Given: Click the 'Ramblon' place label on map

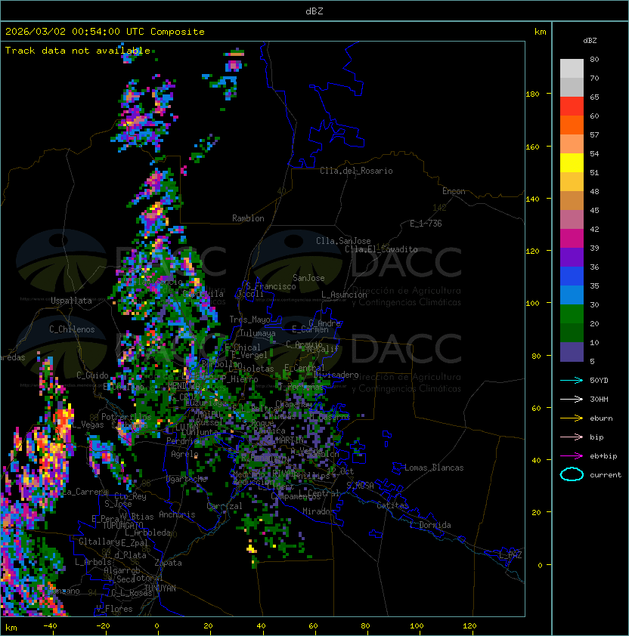Looking at the screenshot, I should [x=248, y=218].
